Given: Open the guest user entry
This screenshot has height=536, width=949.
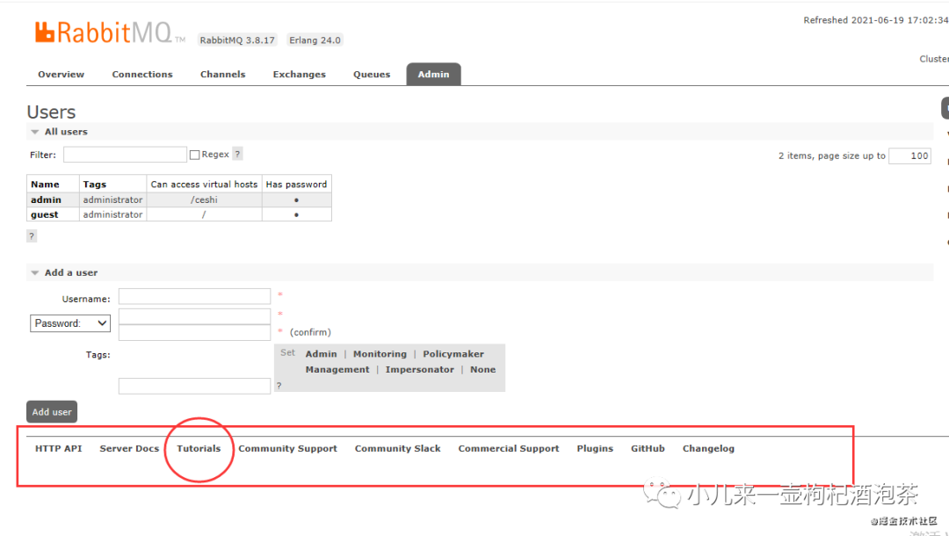Looking at the screenshot, I should pos(45,214).
